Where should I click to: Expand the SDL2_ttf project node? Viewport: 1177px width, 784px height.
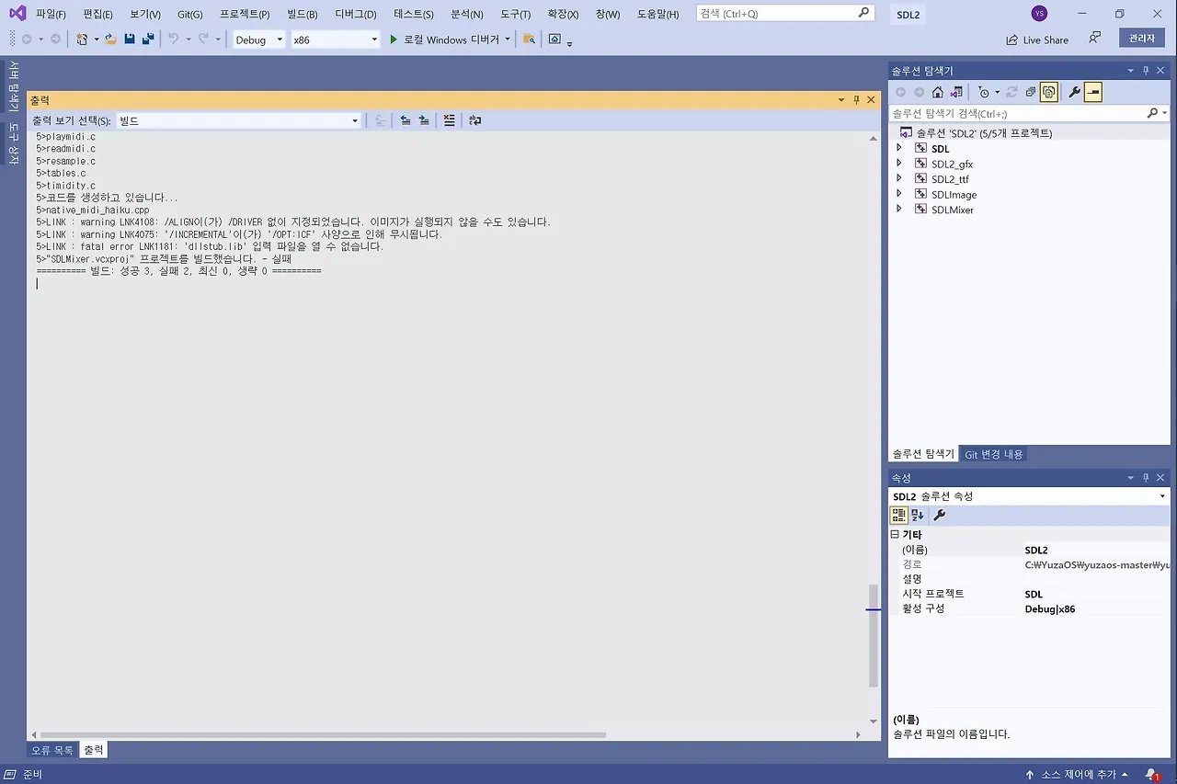click(899, 179)
